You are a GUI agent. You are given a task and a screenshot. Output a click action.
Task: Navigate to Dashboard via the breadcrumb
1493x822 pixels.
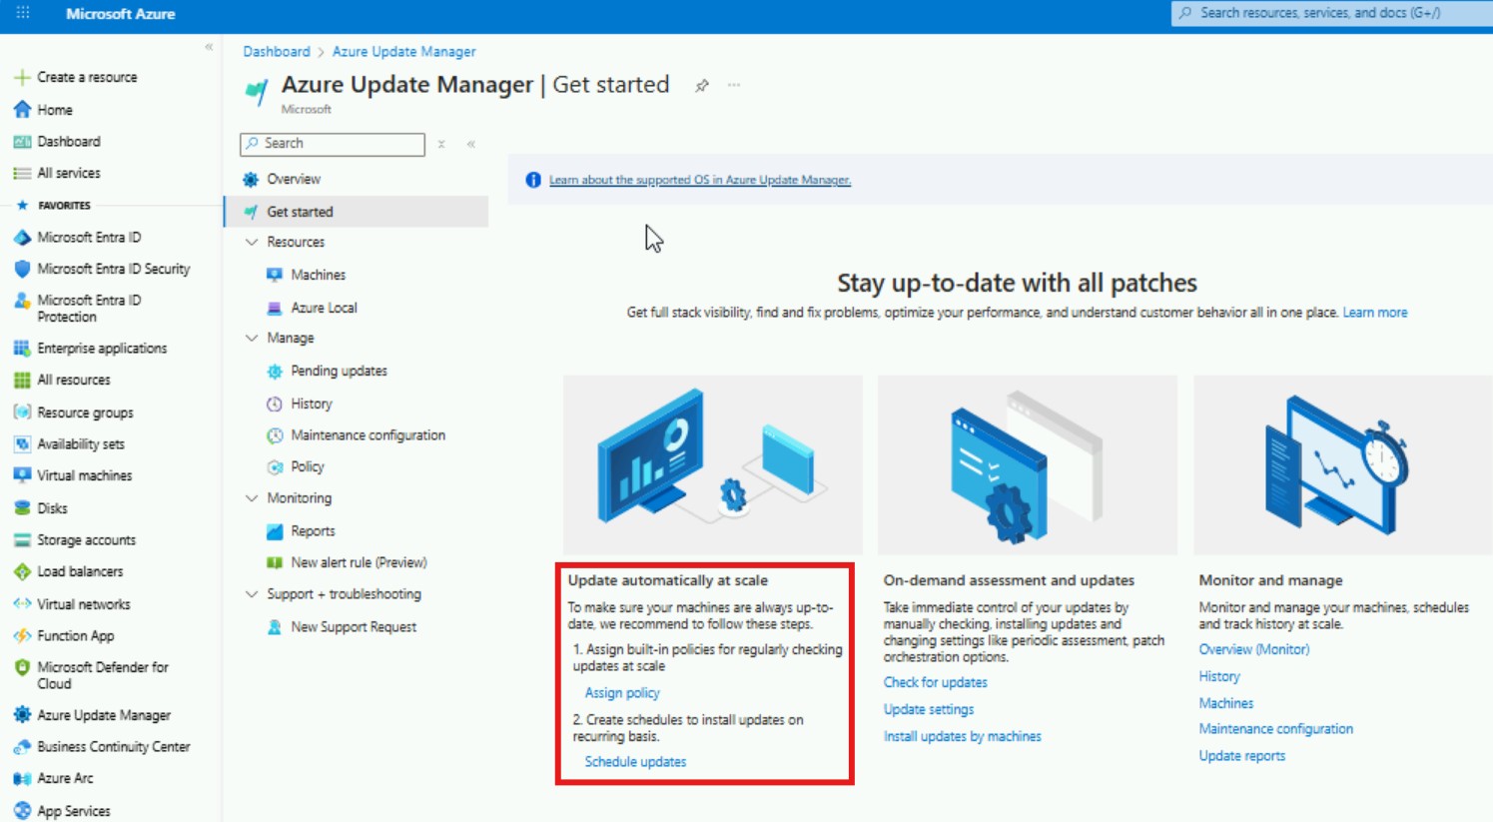click(277, 51)
